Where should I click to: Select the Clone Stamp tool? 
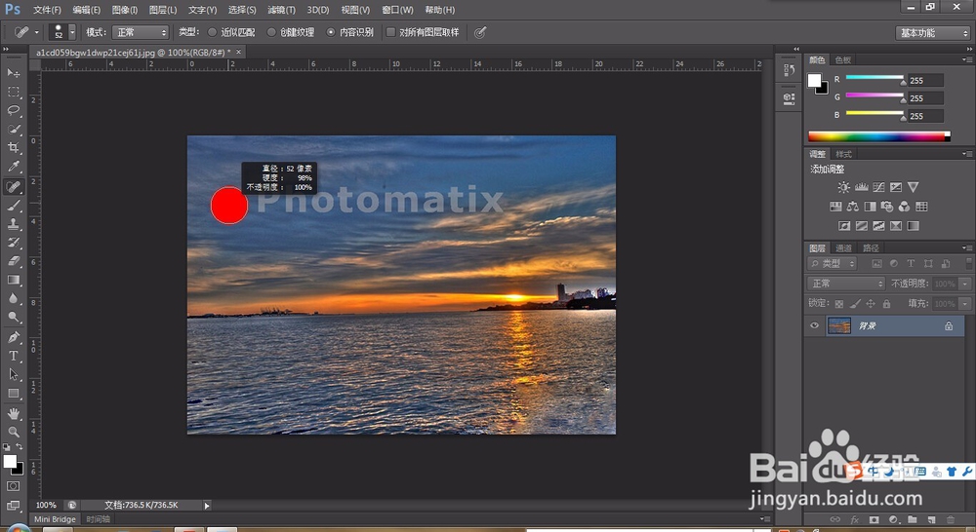(13, 224)
